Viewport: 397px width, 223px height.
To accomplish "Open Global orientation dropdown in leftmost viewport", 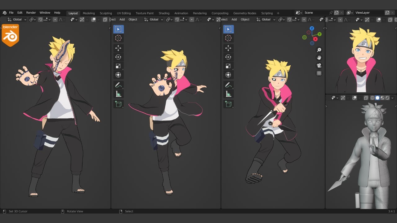I will pyautogui.click(x=17, y=20).
